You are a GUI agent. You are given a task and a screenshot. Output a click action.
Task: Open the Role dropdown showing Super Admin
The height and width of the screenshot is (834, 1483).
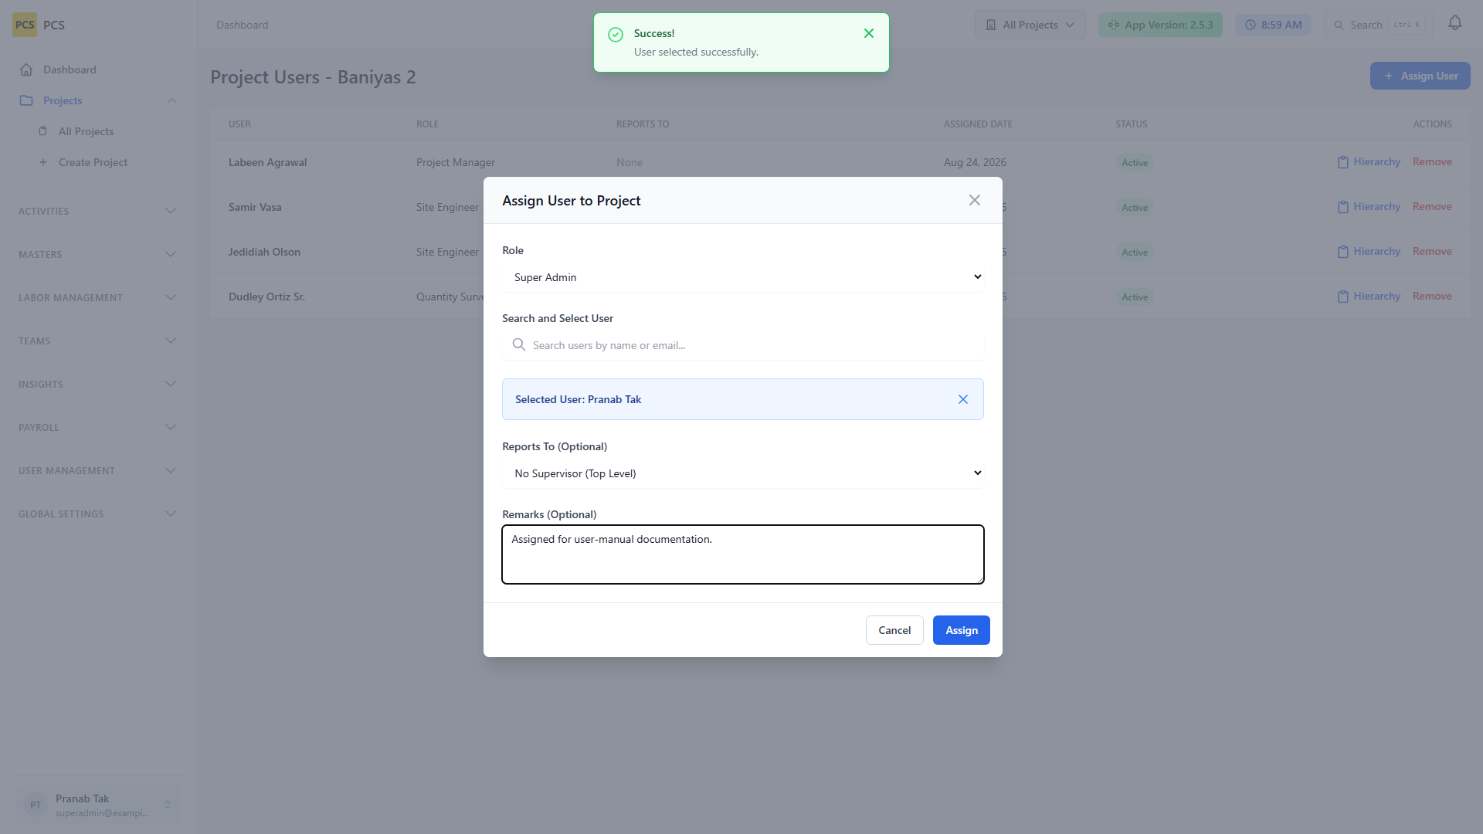[x=743, y=277]
